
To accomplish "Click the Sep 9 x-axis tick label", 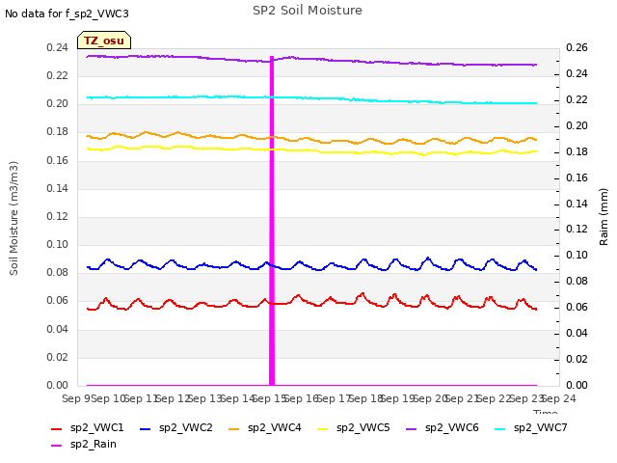I will click(76, 398).
